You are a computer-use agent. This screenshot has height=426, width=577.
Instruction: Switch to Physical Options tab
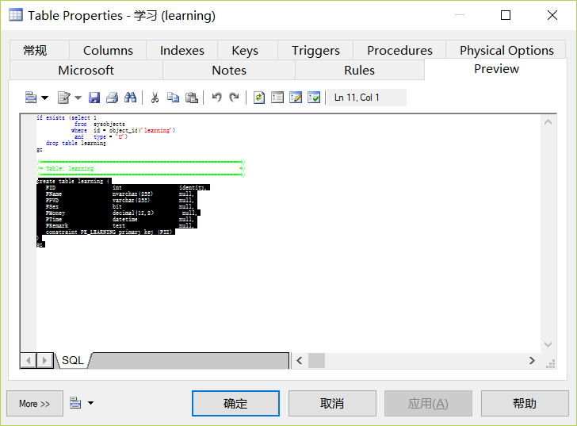[506, 50]
